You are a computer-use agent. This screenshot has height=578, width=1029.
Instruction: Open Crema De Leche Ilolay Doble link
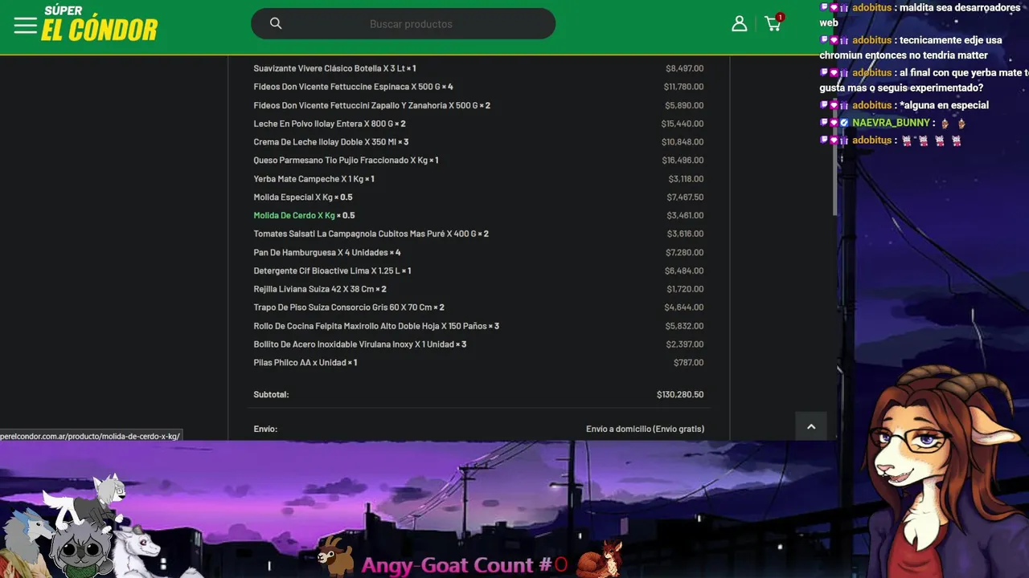(x=324, y=142)
